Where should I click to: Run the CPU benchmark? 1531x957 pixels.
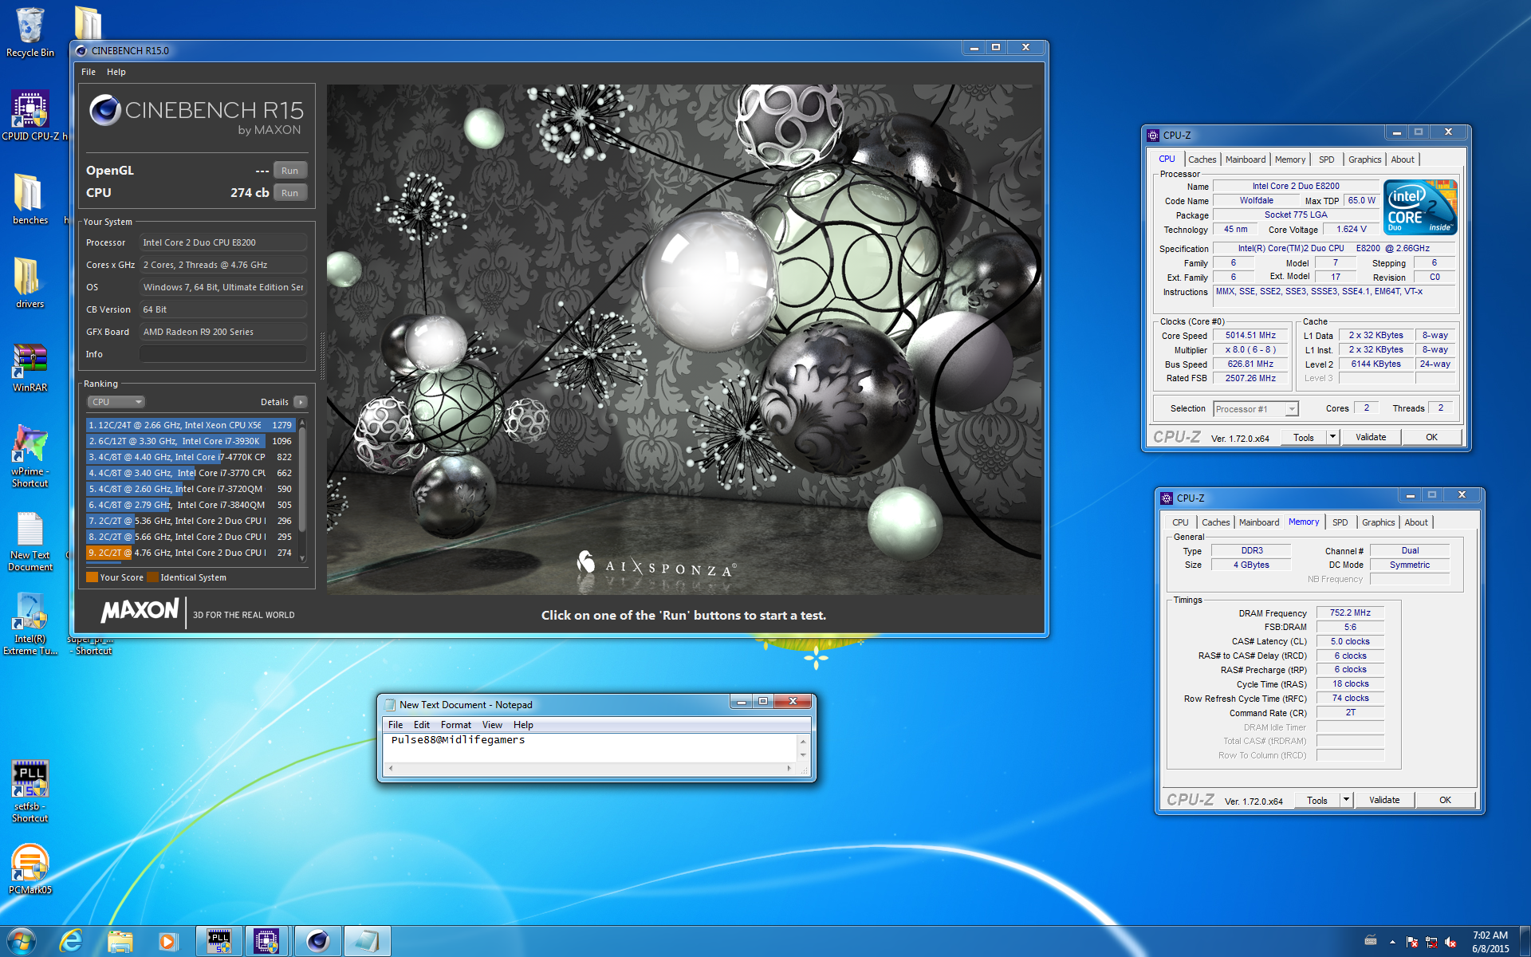(x=290, y=193)
